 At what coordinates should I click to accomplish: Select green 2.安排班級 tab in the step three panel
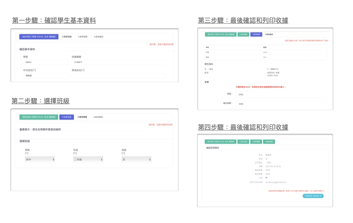243,34
